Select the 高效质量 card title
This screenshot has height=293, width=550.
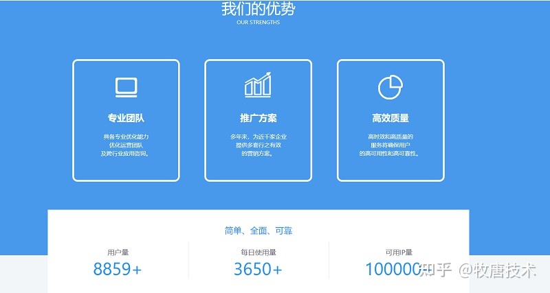pyautogui.click(x=390, y=118)
